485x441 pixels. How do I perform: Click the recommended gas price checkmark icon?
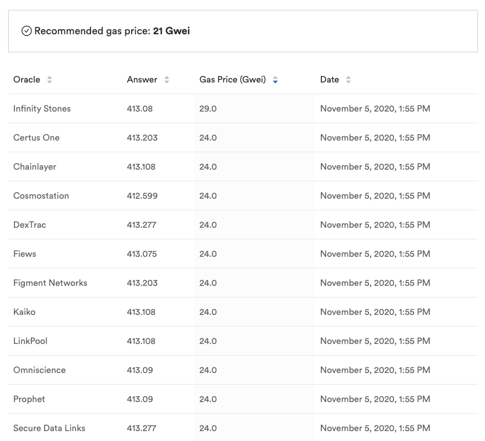pyautogui.click(x=27, y=31)
